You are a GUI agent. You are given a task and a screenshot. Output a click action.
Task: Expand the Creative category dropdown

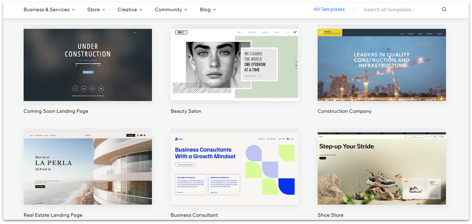[x=130, y=10]
